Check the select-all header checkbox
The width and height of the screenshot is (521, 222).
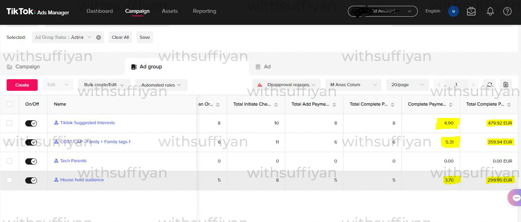pos(9,104)
